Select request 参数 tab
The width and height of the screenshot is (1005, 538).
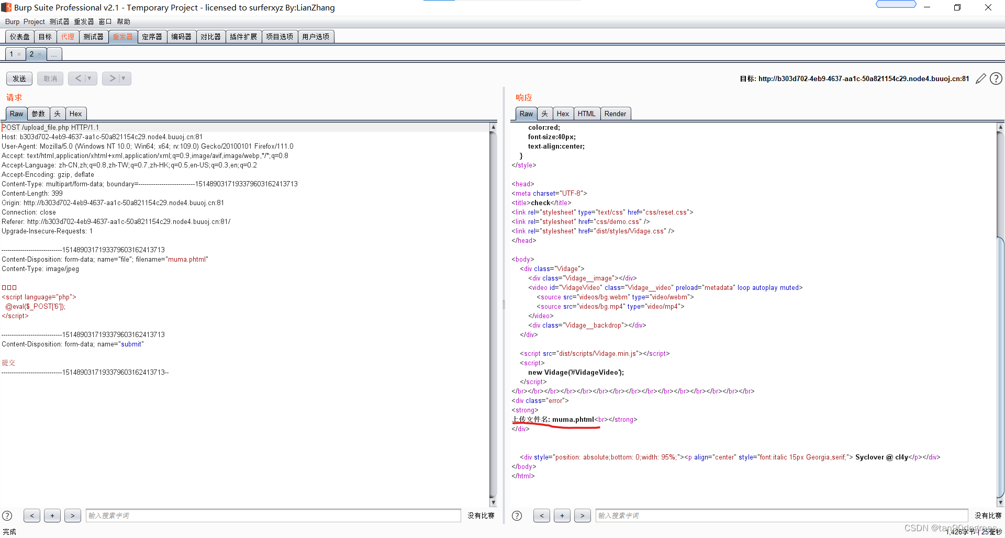pos(38,114)
